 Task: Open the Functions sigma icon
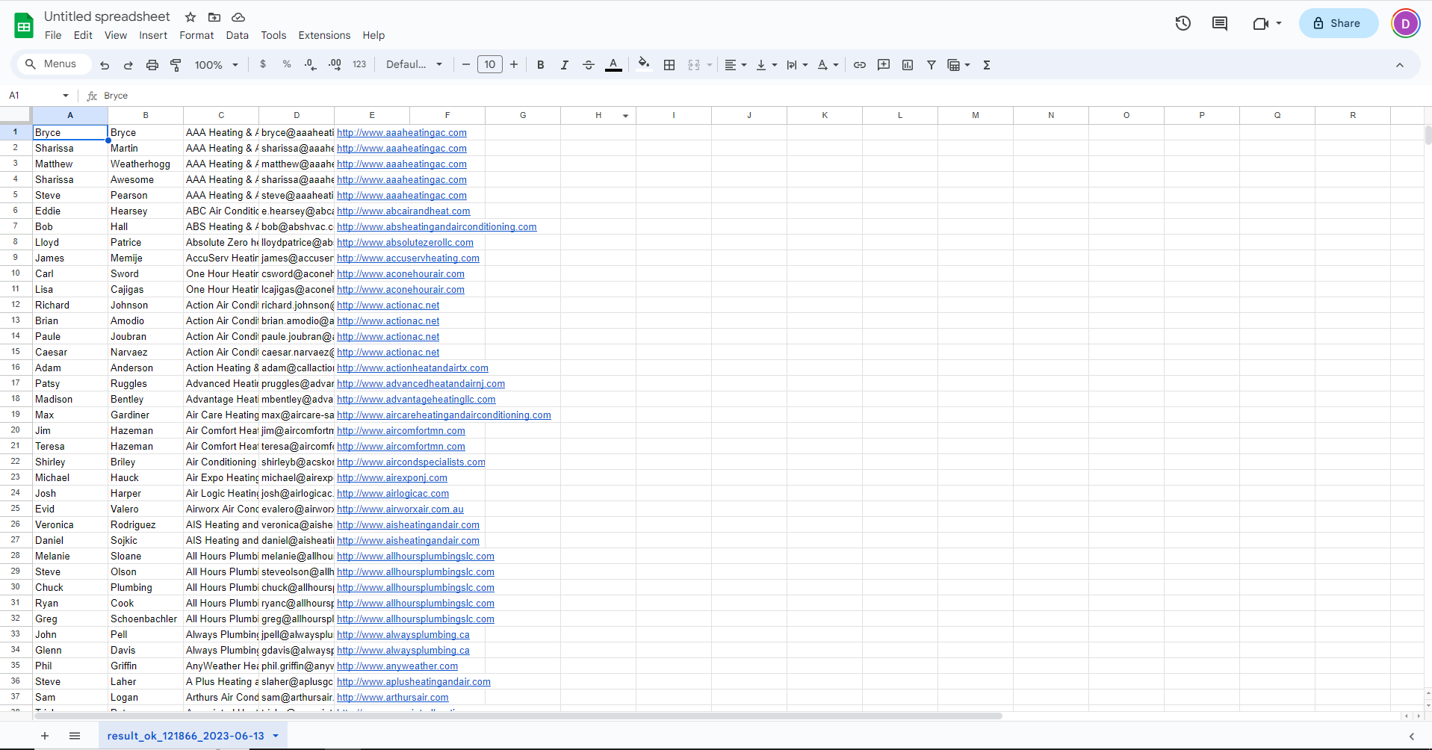point(987,65)
